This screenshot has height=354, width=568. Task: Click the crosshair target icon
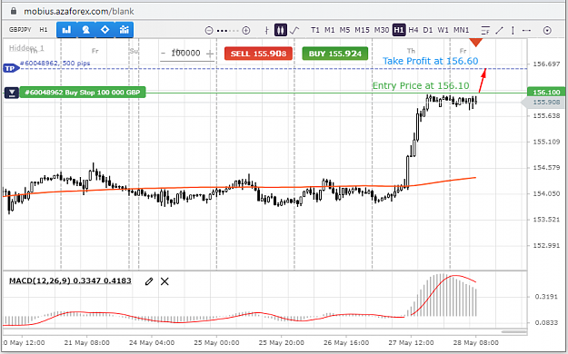coord(547,30)
